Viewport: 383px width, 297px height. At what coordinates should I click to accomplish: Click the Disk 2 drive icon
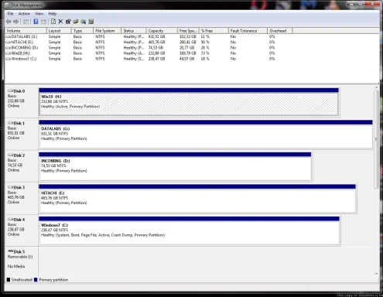click(10, 155)
